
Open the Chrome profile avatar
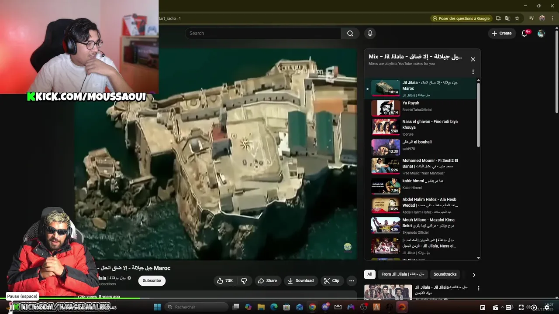[x=542, y=18]
